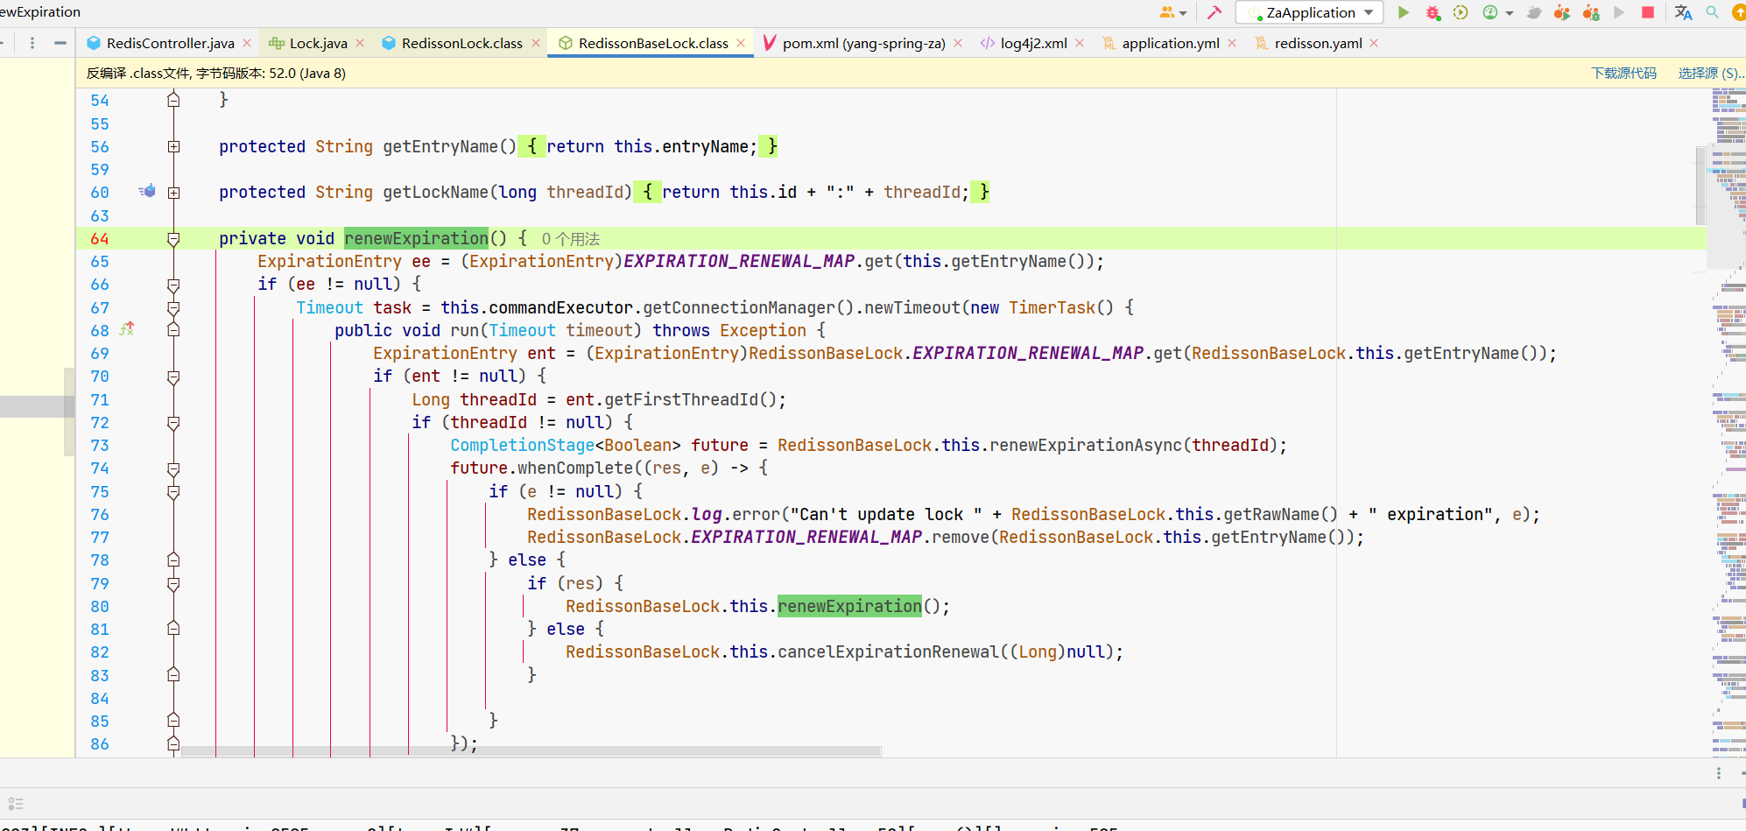Click the 0 个用法 usages hint
The image size is (1746, 831).
tap(570, 239)
